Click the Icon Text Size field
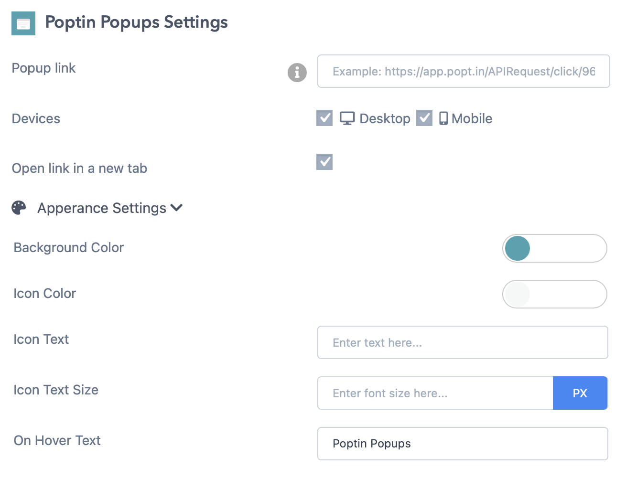This screenshot has height=489, width=626. click(x=435, y=393)
